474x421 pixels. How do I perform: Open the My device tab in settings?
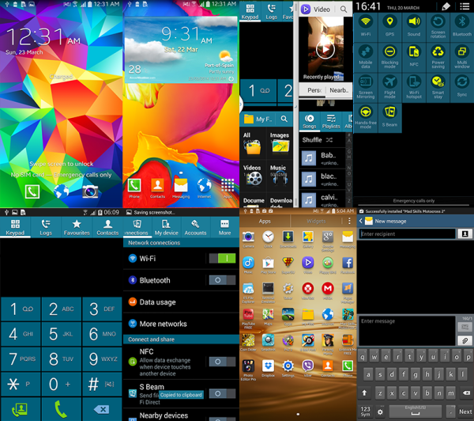(166, 227)
